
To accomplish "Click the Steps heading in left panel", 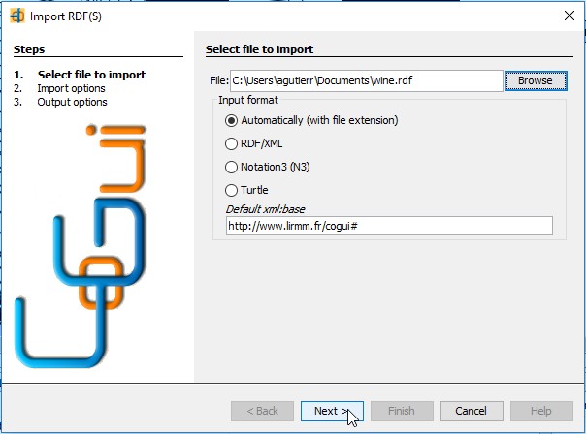I will pos(29,49).
